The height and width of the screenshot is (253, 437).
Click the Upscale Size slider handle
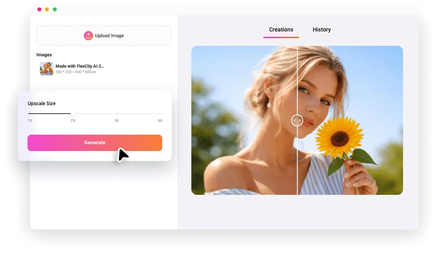pos(73,114)
